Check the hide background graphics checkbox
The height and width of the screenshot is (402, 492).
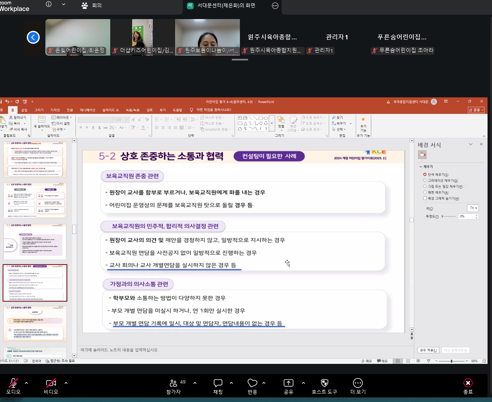pos(425,198)
